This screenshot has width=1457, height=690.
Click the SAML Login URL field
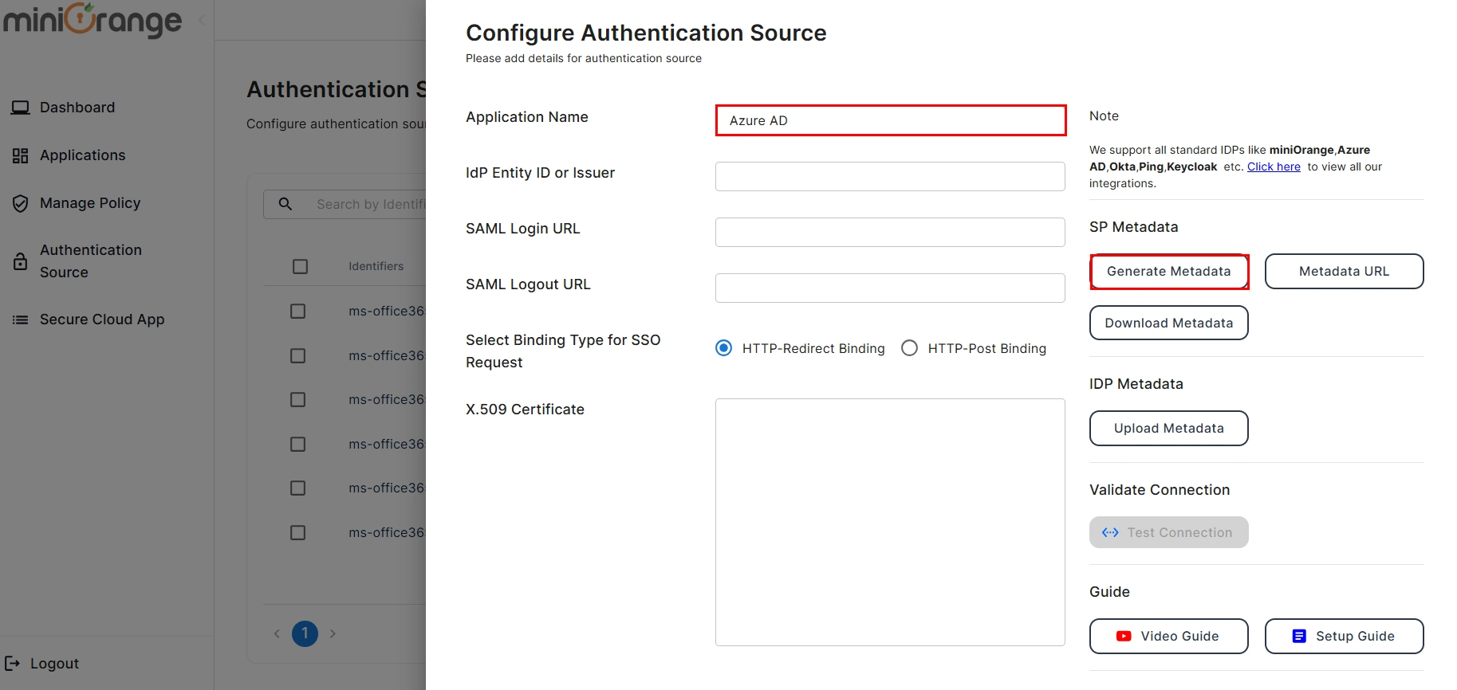coord(890,232)
